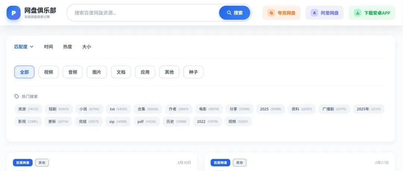Click hot search tag 广播剧
The image size is (403, 171).
[334, 109]
